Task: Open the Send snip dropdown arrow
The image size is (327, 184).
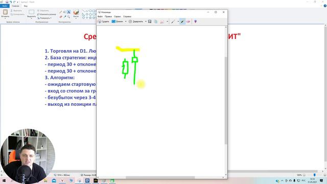Action: click(167, 21)
